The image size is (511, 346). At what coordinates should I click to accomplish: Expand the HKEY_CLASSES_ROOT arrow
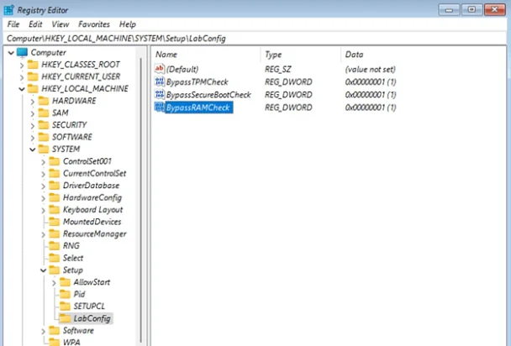(x=22, y=66)
